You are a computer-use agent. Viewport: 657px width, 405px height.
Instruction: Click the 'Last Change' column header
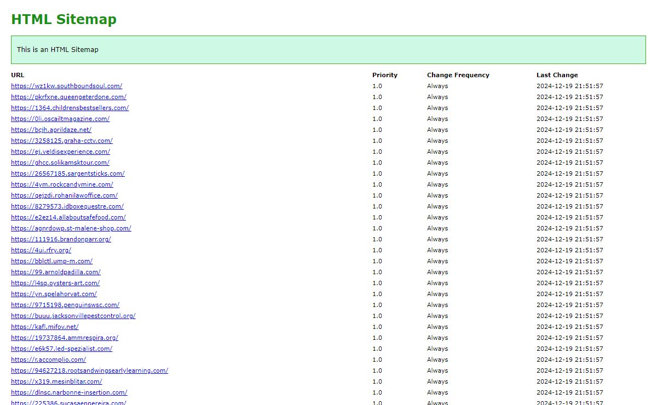click(557, 75)
